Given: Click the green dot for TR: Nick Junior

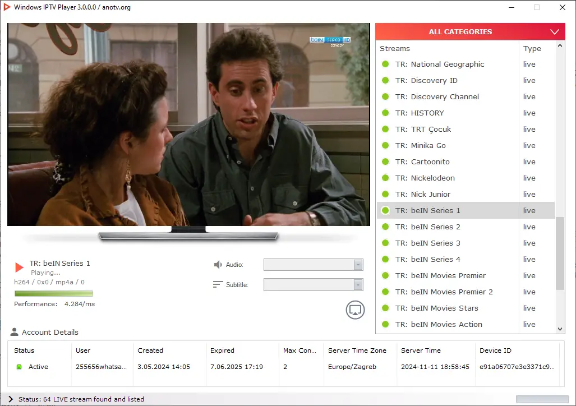Looking at the screenshot, I should pos(385,195).
